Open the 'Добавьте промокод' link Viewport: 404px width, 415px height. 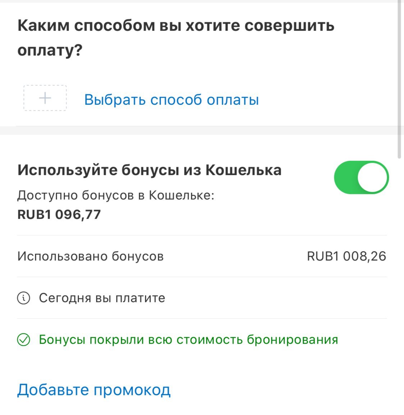pos(94,390)
